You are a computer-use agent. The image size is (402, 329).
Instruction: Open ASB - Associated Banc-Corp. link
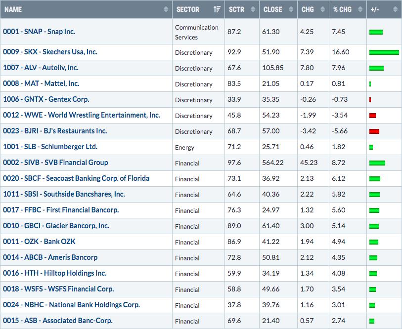[57, 321]
